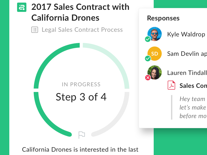The height and width of the screenshot is (155, 207).
Task: Click the checklist icon beside process name
Action: tap(34, 30)
